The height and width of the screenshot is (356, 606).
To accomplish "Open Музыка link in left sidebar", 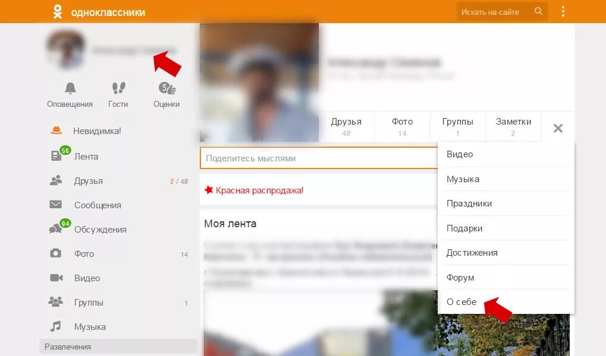I will point(90,327).
